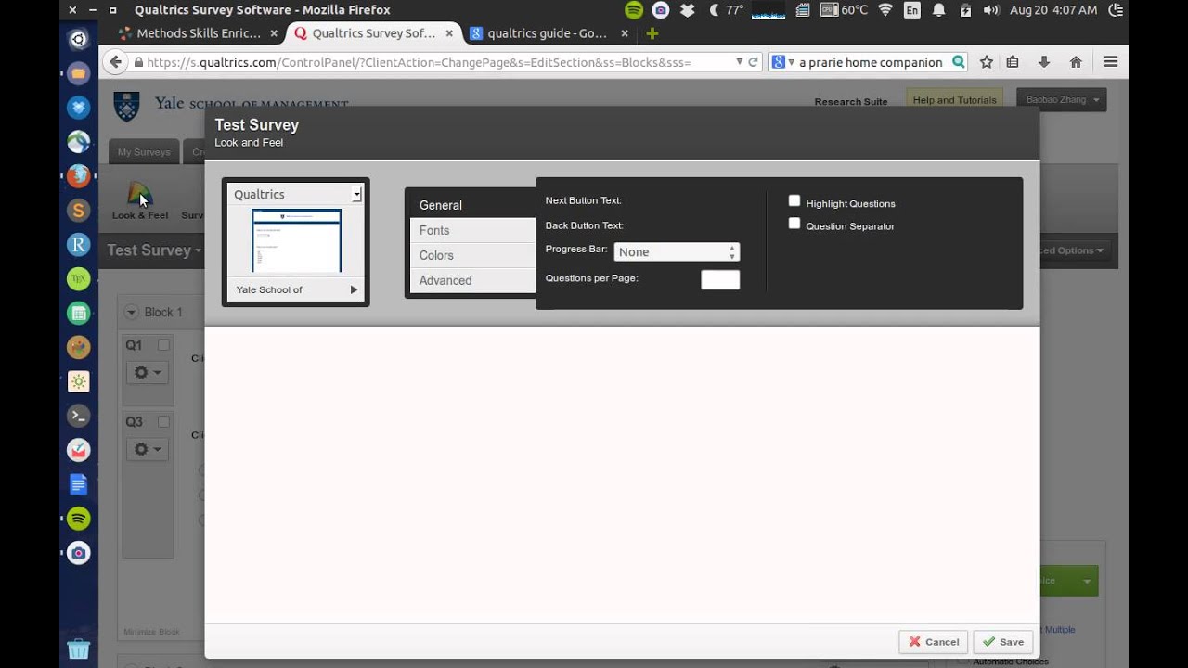1188x668 pixels.
Task: Click the Save button
Action: [1003, 642]
